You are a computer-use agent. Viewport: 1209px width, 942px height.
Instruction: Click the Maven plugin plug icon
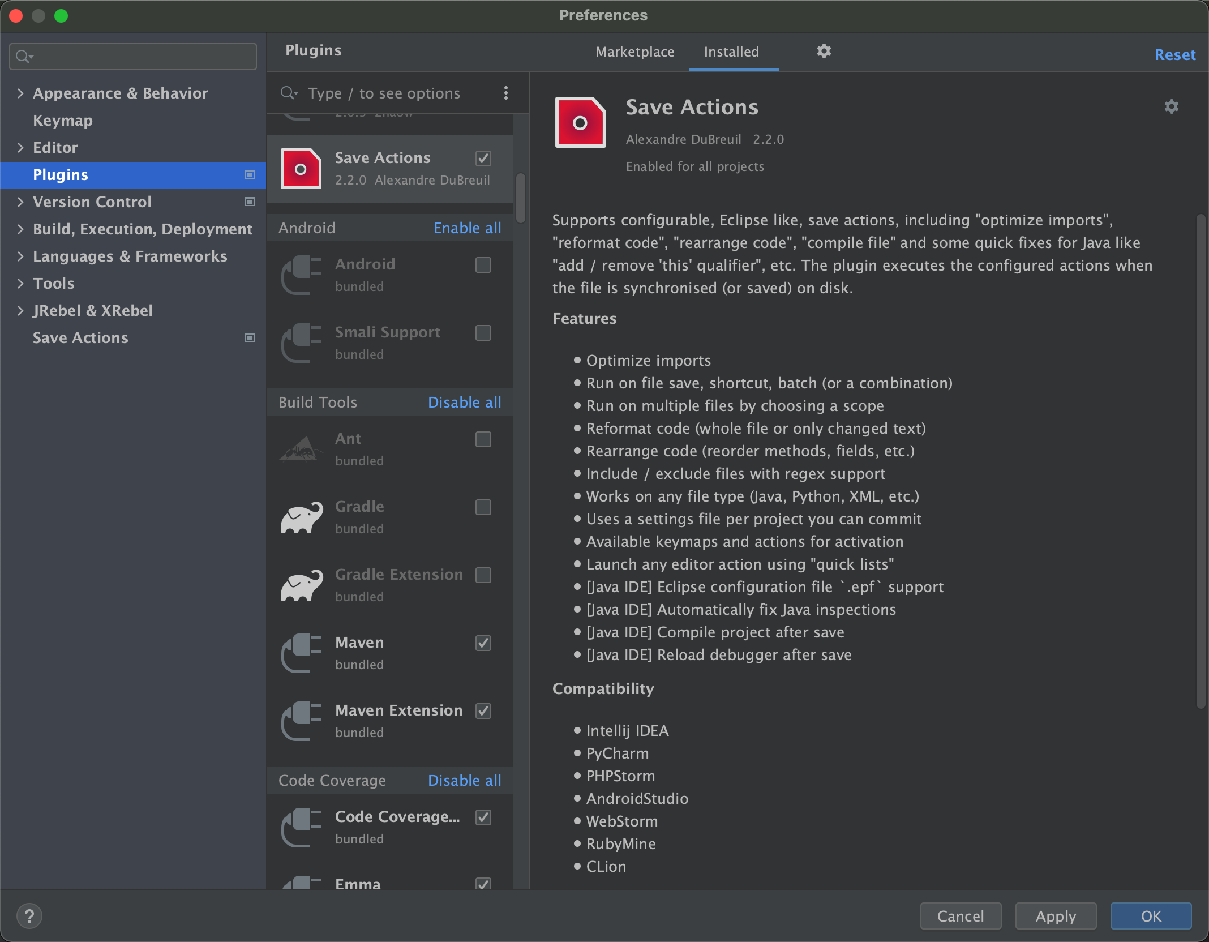pos(301,653)
